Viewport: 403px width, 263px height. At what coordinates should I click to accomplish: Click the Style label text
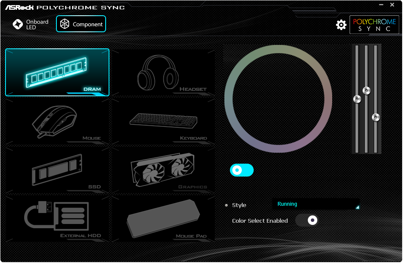pyautogui.click(x=239, y=205)
